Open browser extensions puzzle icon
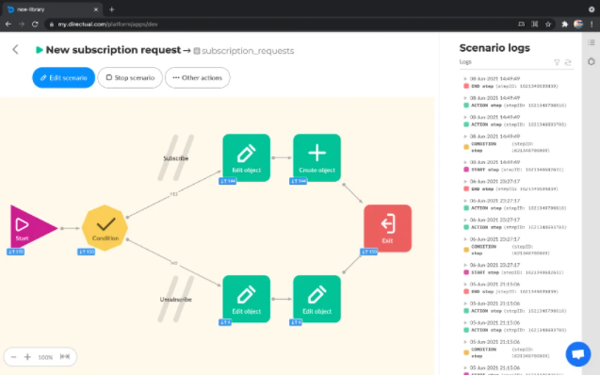The width and height of the screenshot is (600, 376). coord(564,25)
